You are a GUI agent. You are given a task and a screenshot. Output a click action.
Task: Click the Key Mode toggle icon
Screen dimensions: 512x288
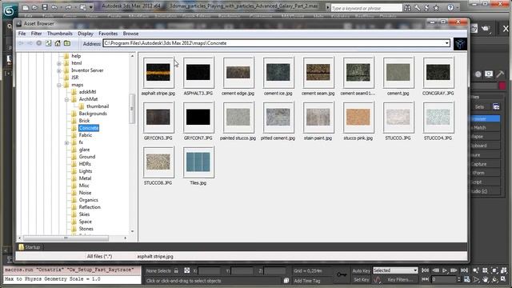pyautogui.click(x=425, y=279)
